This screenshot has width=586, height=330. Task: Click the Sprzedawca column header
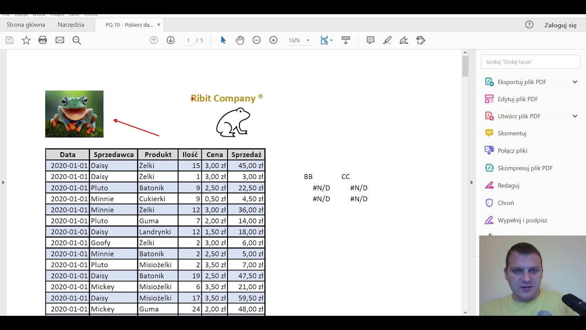(x=114, y=154)
